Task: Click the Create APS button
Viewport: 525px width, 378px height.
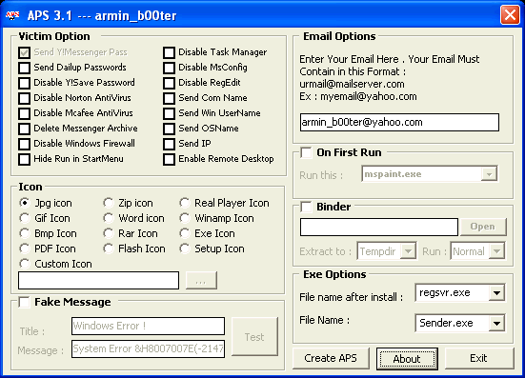Action: [x=331, y=358]
